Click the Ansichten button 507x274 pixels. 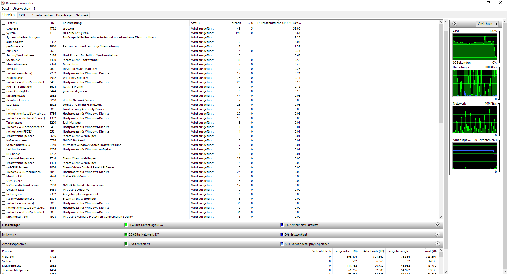(485, 24)
